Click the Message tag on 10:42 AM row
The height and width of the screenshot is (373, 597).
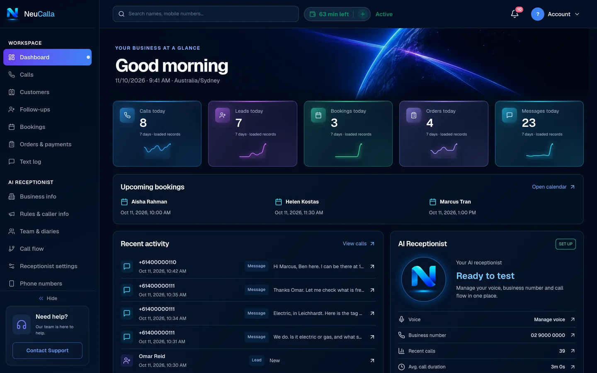click(x=256, y=266)
